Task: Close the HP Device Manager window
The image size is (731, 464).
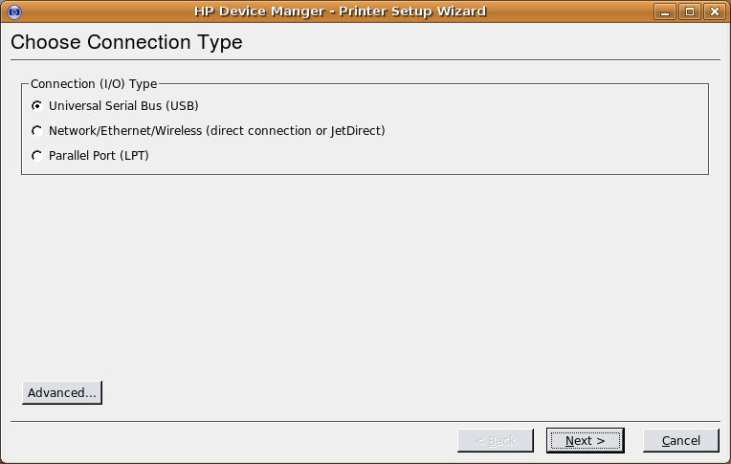Action: pos(714,11)
